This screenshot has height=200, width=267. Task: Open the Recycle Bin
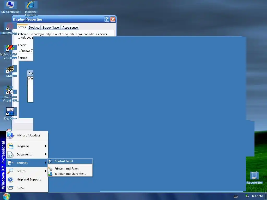254,178
